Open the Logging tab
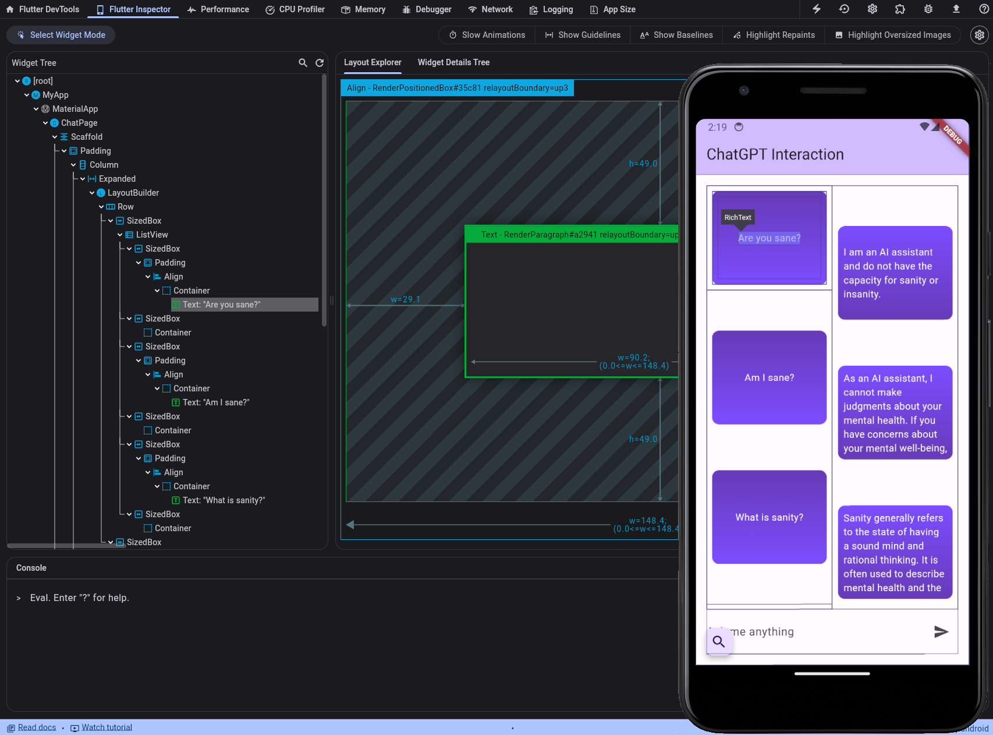Viewport: 993px width, 735px height. [551, 9]
